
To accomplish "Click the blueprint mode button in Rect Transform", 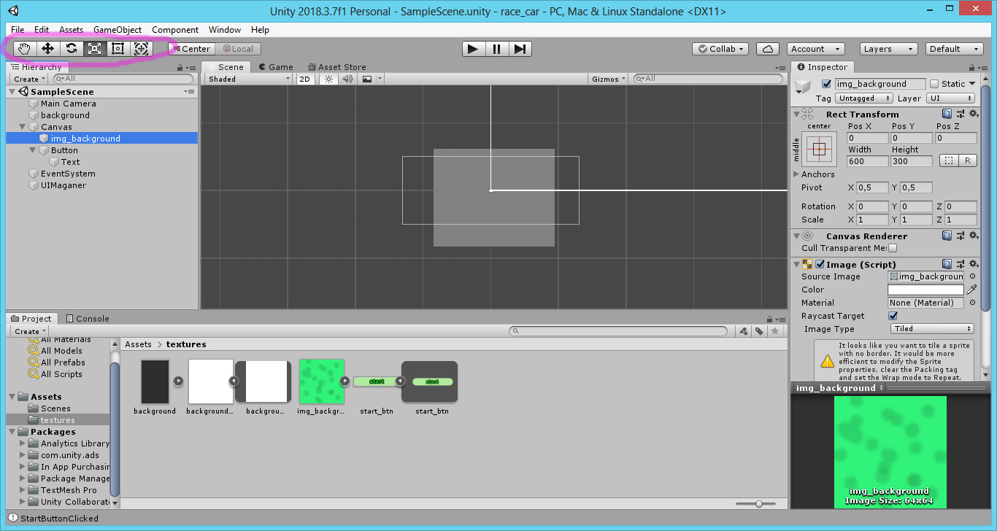I will (948, 161).
